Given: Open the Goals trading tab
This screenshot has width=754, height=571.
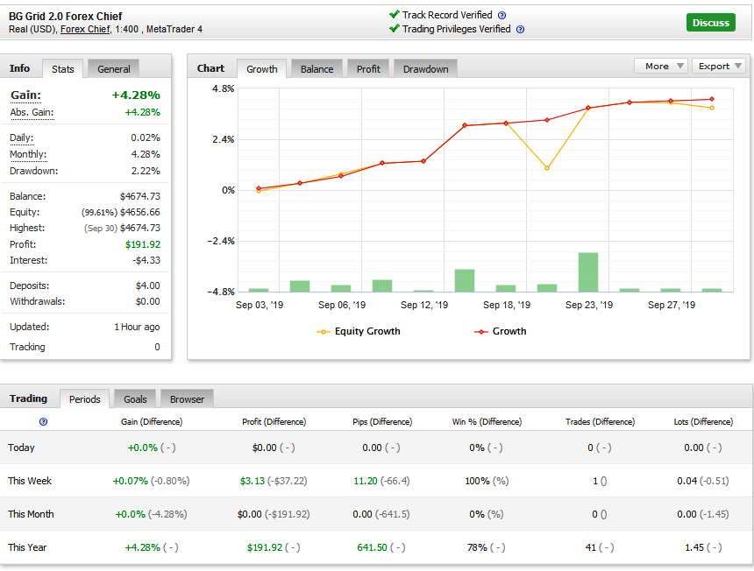Looking at the screenshot, I should 135,399.
